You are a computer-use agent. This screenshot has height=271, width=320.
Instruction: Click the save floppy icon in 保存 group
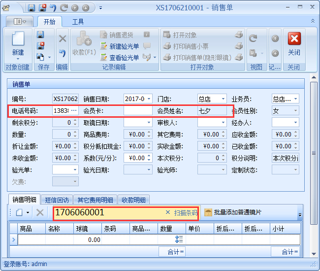coord(40,34)
